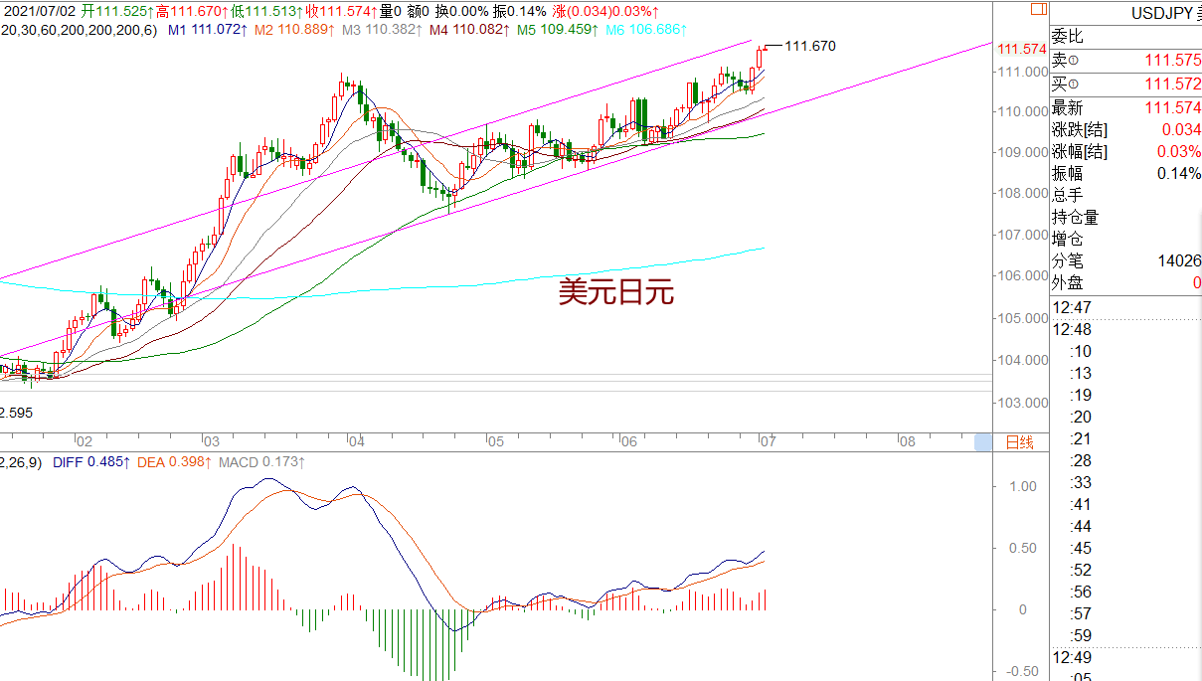Click the 分笔 value 14026
This screenshot has height=681, width=1202.
pos(1179,261)
